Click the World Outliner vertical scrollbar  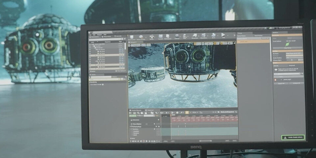[125, 46]
